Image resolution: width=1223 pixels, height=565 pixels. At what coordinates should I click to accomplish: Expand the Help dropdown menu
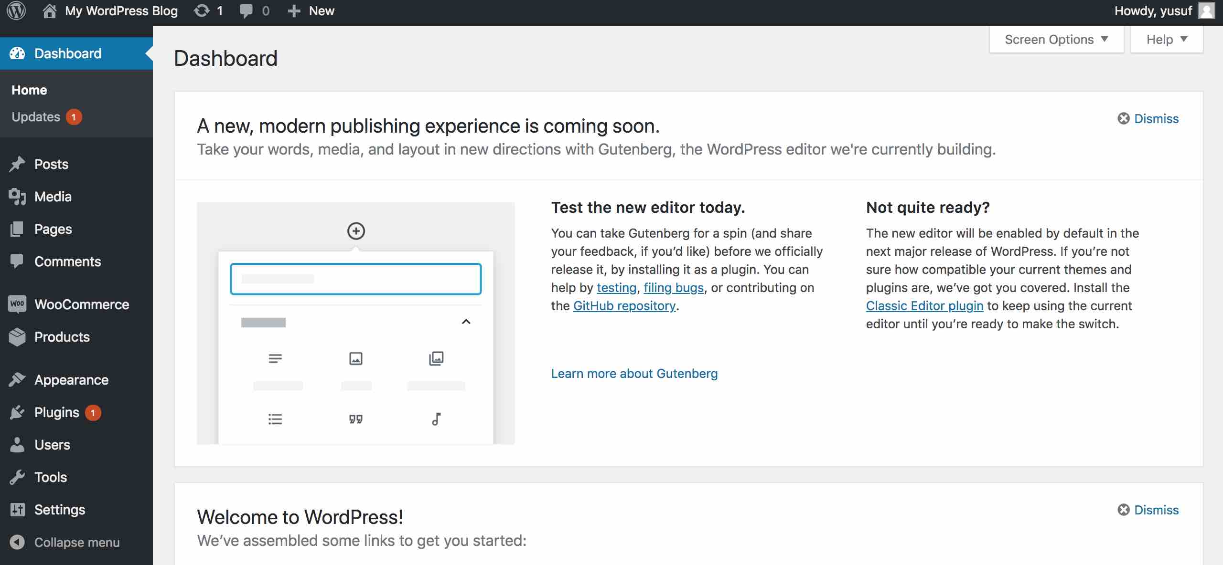[1168, 39]
